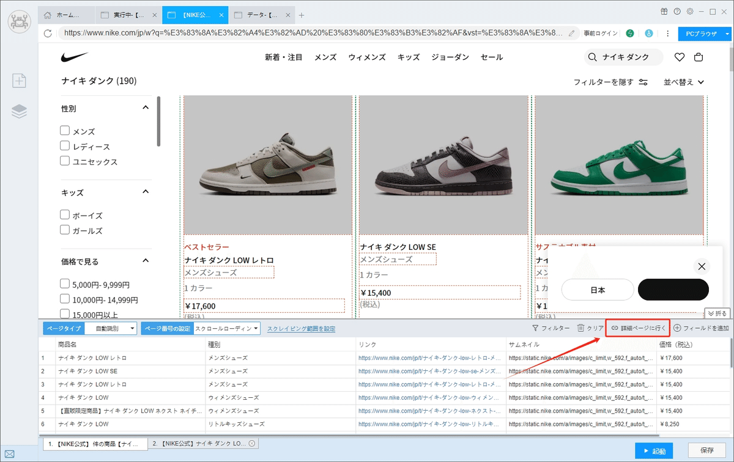Screen dimensions: 734x462
Task: Collapse the 性別 filter section
Action: [x=146, y=108]
